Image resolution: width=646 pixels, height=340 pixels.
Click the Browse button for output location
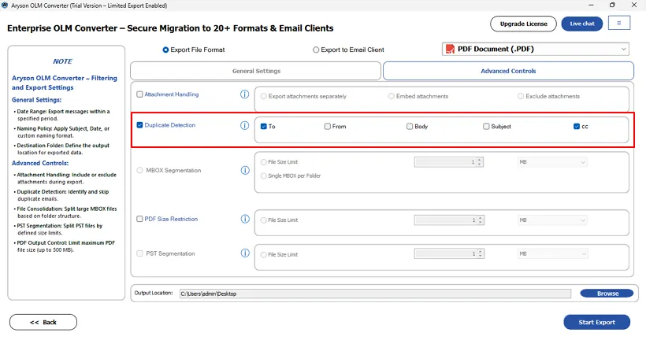point(607,294)
